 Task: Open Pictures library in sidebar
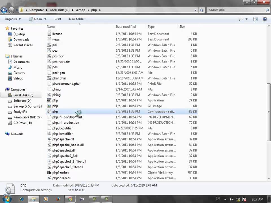(x=19, y=73)
